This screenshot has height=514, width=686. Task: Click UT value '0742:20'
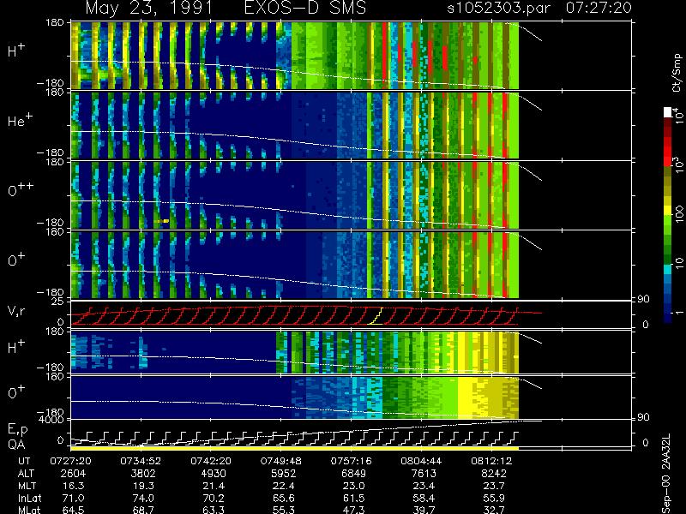[210, 461]
